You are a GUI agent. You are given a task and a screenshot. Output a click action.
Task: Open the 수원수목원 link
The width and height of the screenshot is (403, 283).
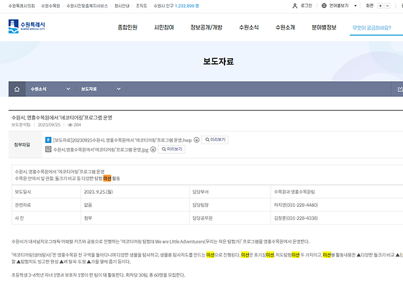[x=50, y=6]
